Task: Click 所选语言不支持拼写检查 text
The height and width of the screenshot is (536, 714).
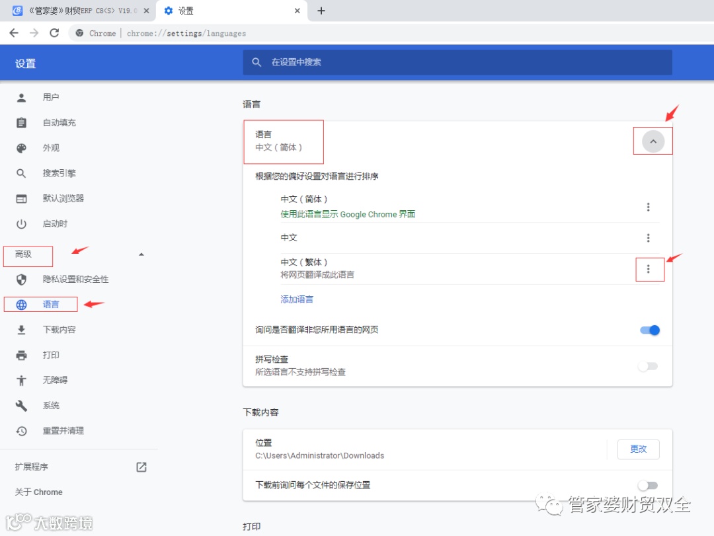Action: coord(301,372)
